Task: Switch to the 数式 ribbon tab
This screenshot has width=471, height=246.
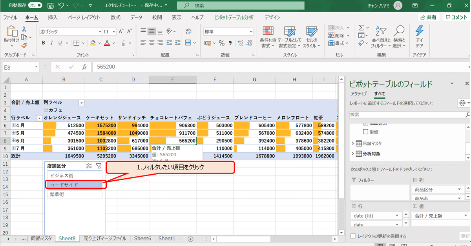Action: pos(115,18)
